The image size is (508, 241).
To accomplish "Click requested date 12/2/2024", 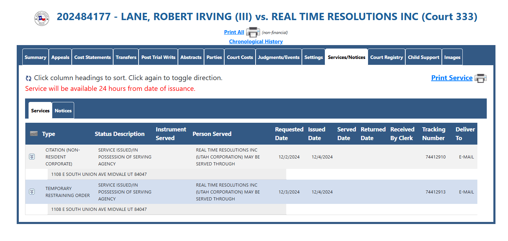I will pos(289,157).
